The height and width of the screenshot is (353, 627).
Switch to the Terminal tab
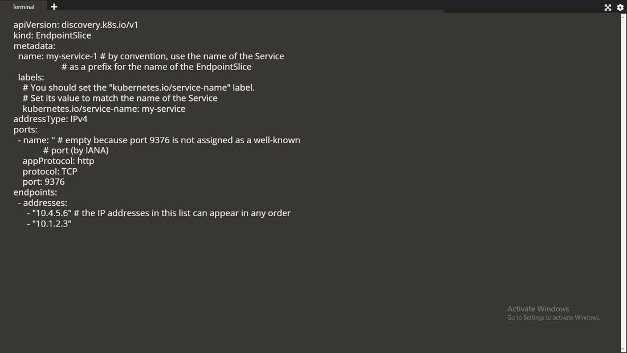[x=23, y=6]
